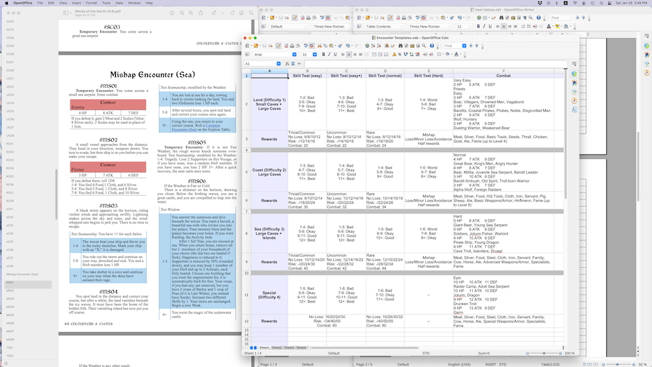Switch to the Sheet2 tab
652x367 pixels.
coord(276,347)
